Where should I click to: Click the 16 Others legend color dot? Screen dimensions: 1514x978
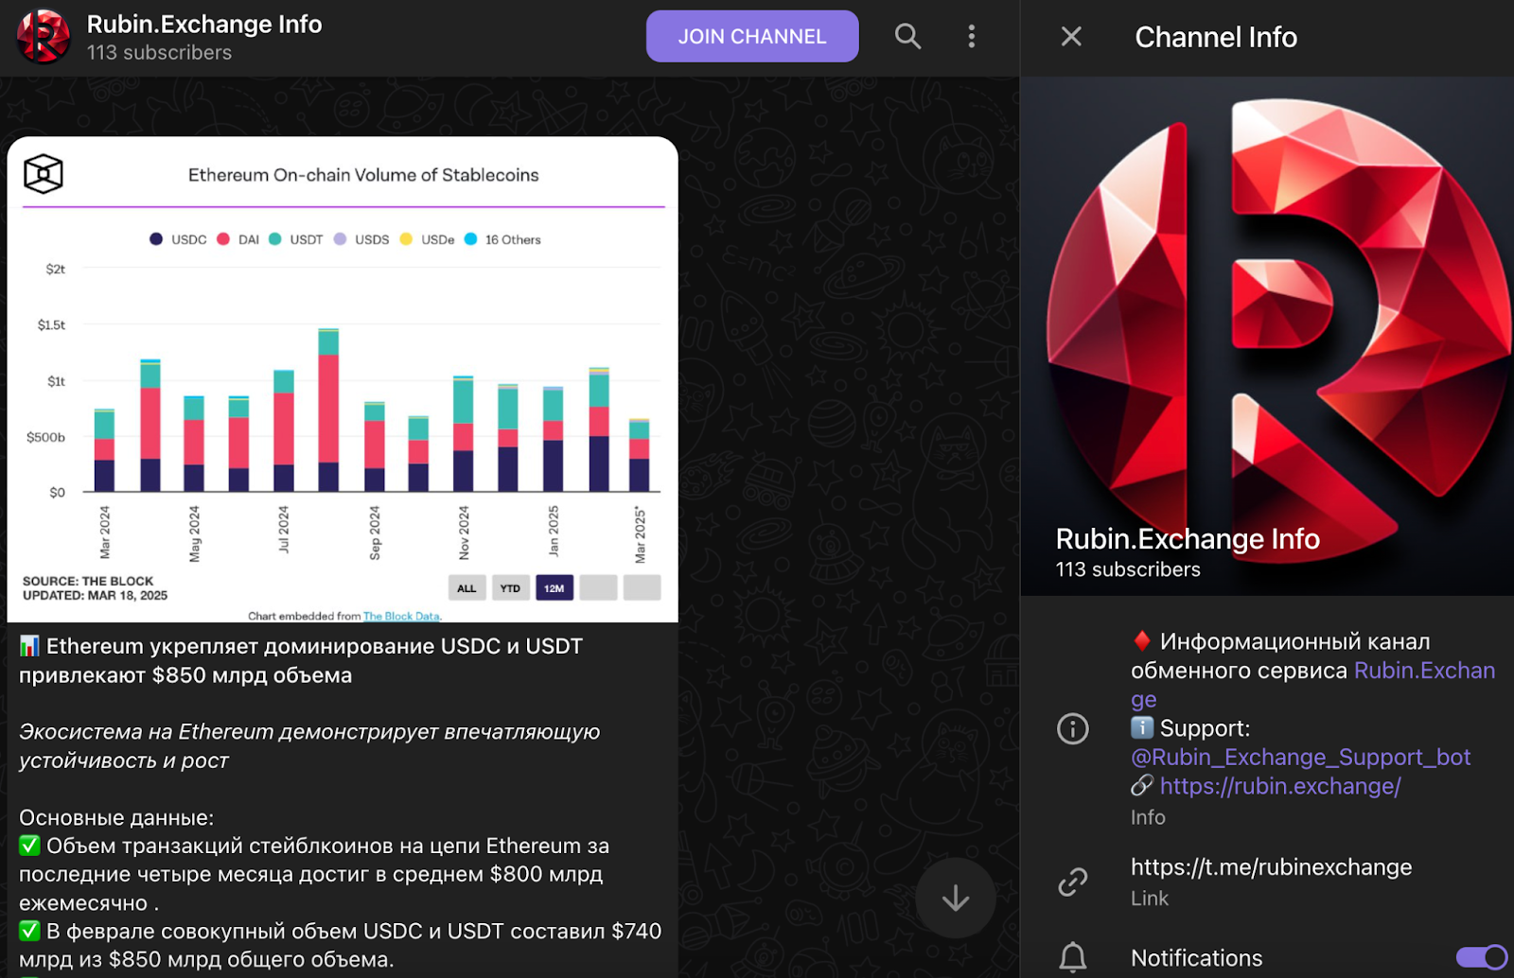[470, 239]
